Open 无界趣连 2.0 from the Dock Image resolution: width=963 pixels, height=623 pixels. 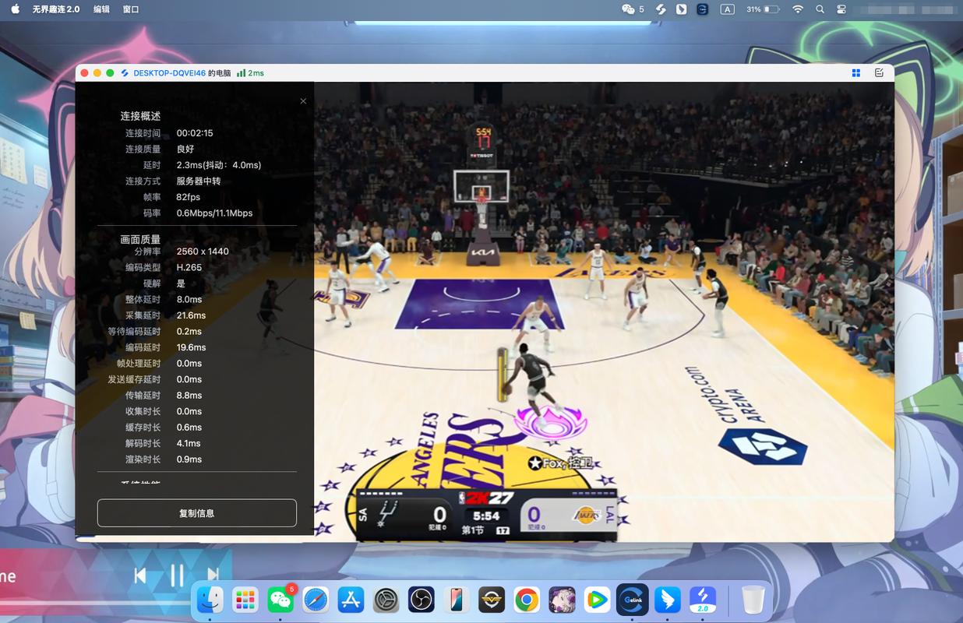703,600
